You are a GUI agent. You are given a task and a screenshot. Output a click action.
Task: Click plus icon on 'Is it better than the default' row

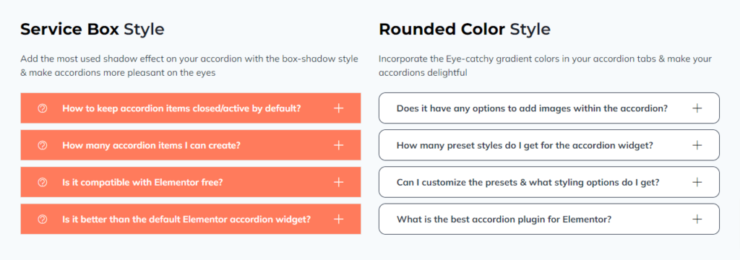[x=338, y=219]
